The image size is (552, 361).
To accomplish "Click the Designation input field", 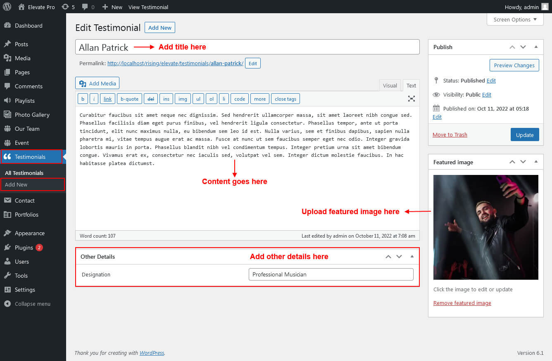I will 331,274.
